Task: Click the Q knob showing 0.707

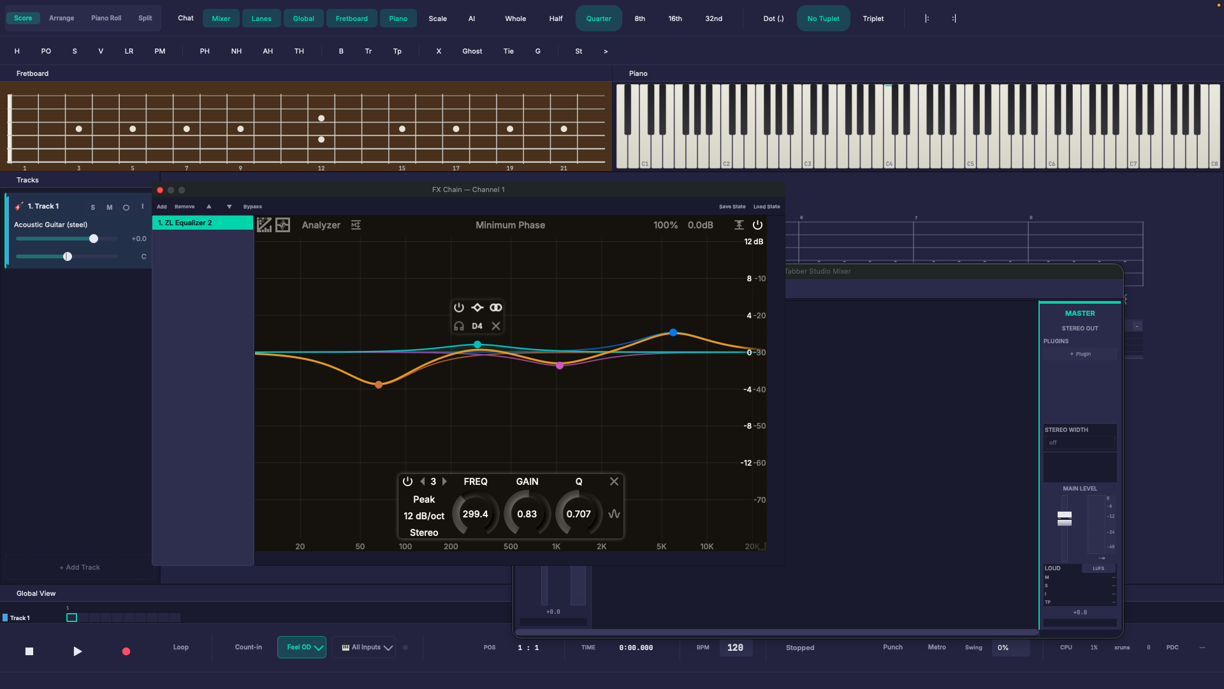Action: (578, 514)
